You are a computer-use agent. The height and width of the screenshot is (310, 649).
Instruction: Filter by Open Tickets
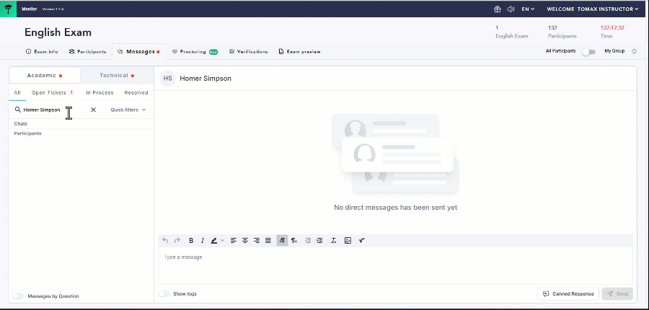click(53, 93)
